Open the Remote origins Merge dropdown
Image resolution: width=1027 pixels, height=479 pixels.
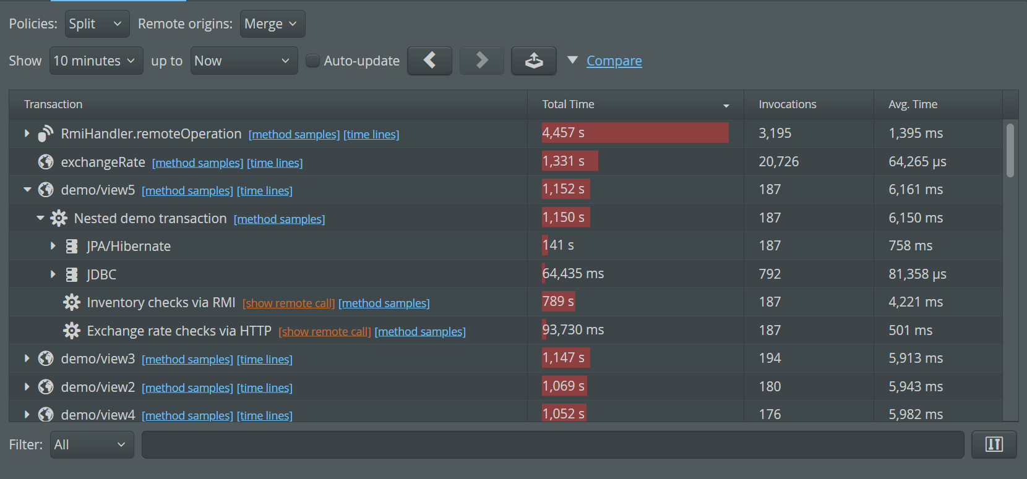pos(272,24)
